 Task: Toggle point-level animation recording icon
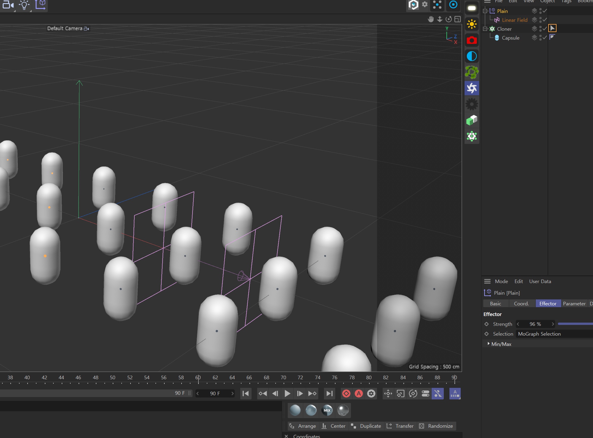click(x=438, y=393)
